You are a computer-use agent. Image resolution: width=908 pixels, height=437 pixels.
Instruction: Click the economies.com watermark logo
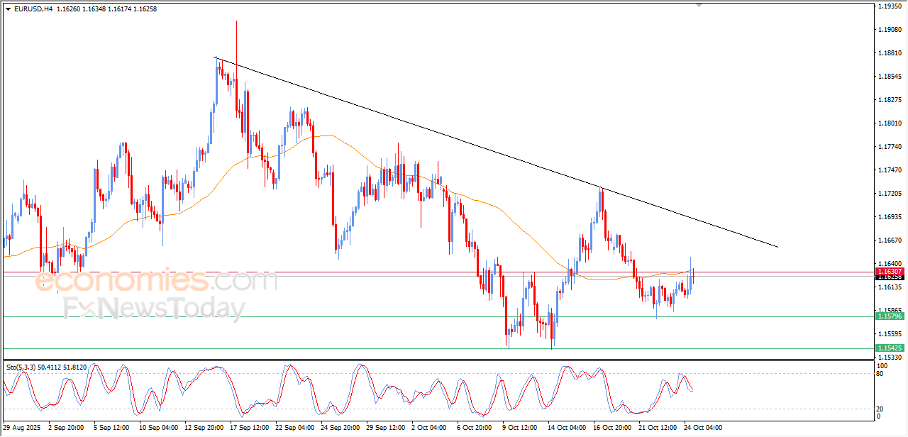coord(156,281)
